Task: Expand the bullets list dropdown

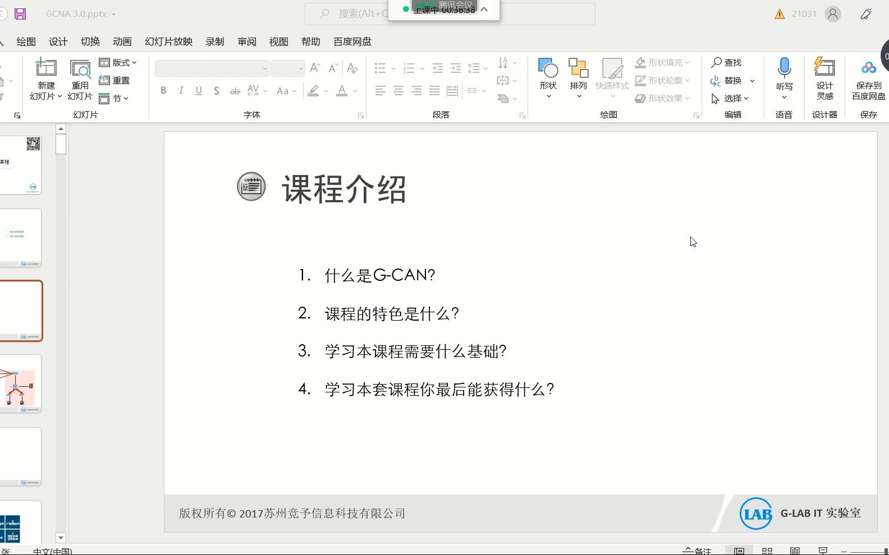Action: point(393,68)
